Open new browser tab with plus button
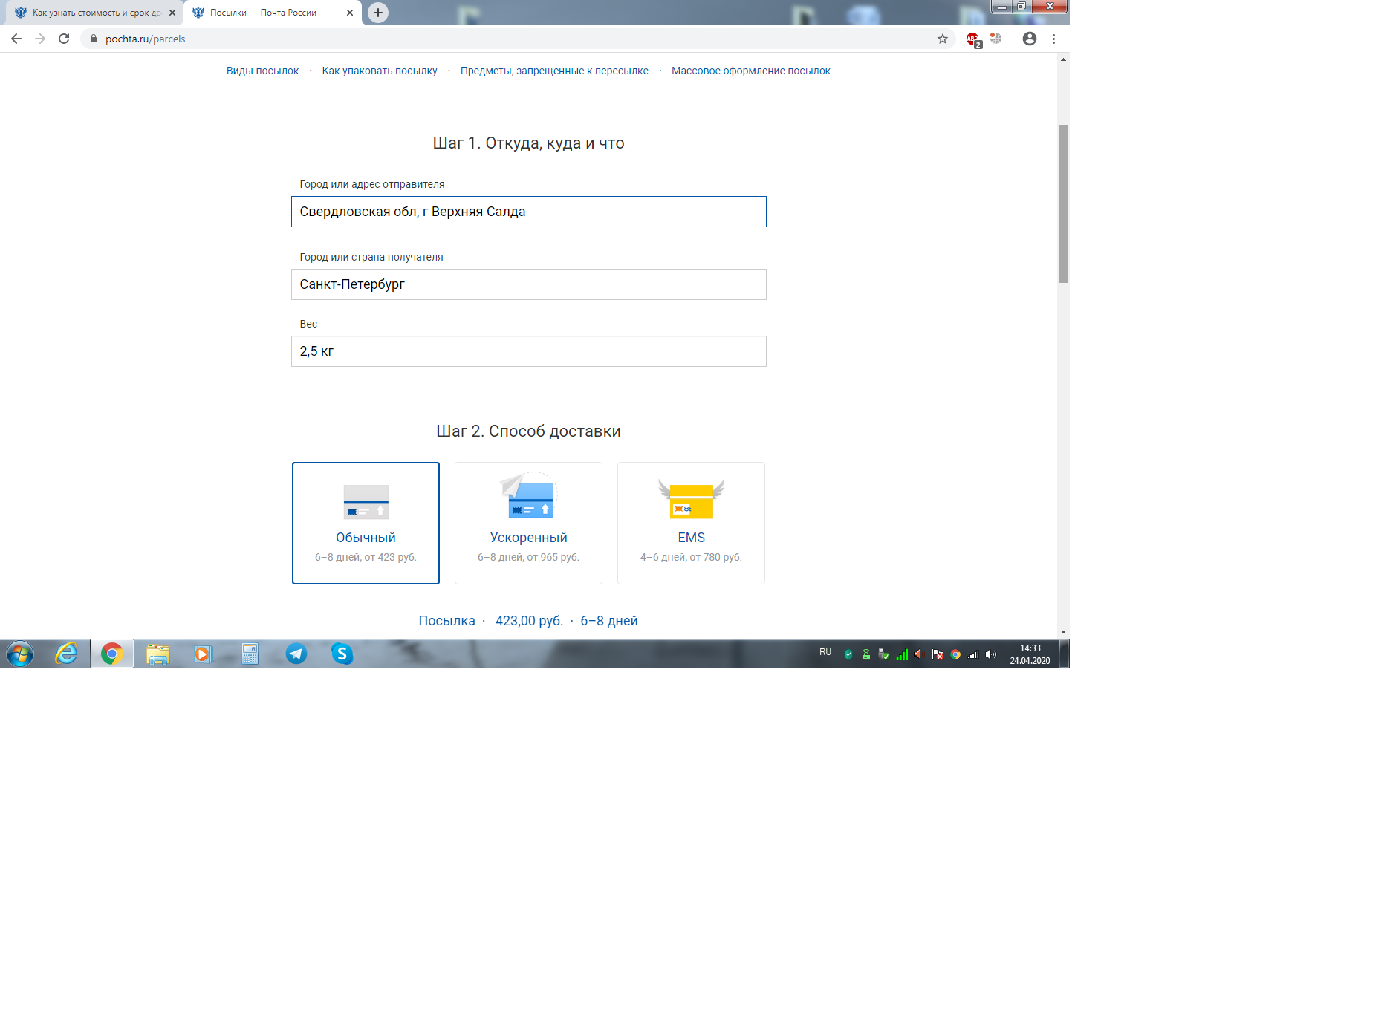This screenshot has height=1036, width=1387. tap(378, 13)
